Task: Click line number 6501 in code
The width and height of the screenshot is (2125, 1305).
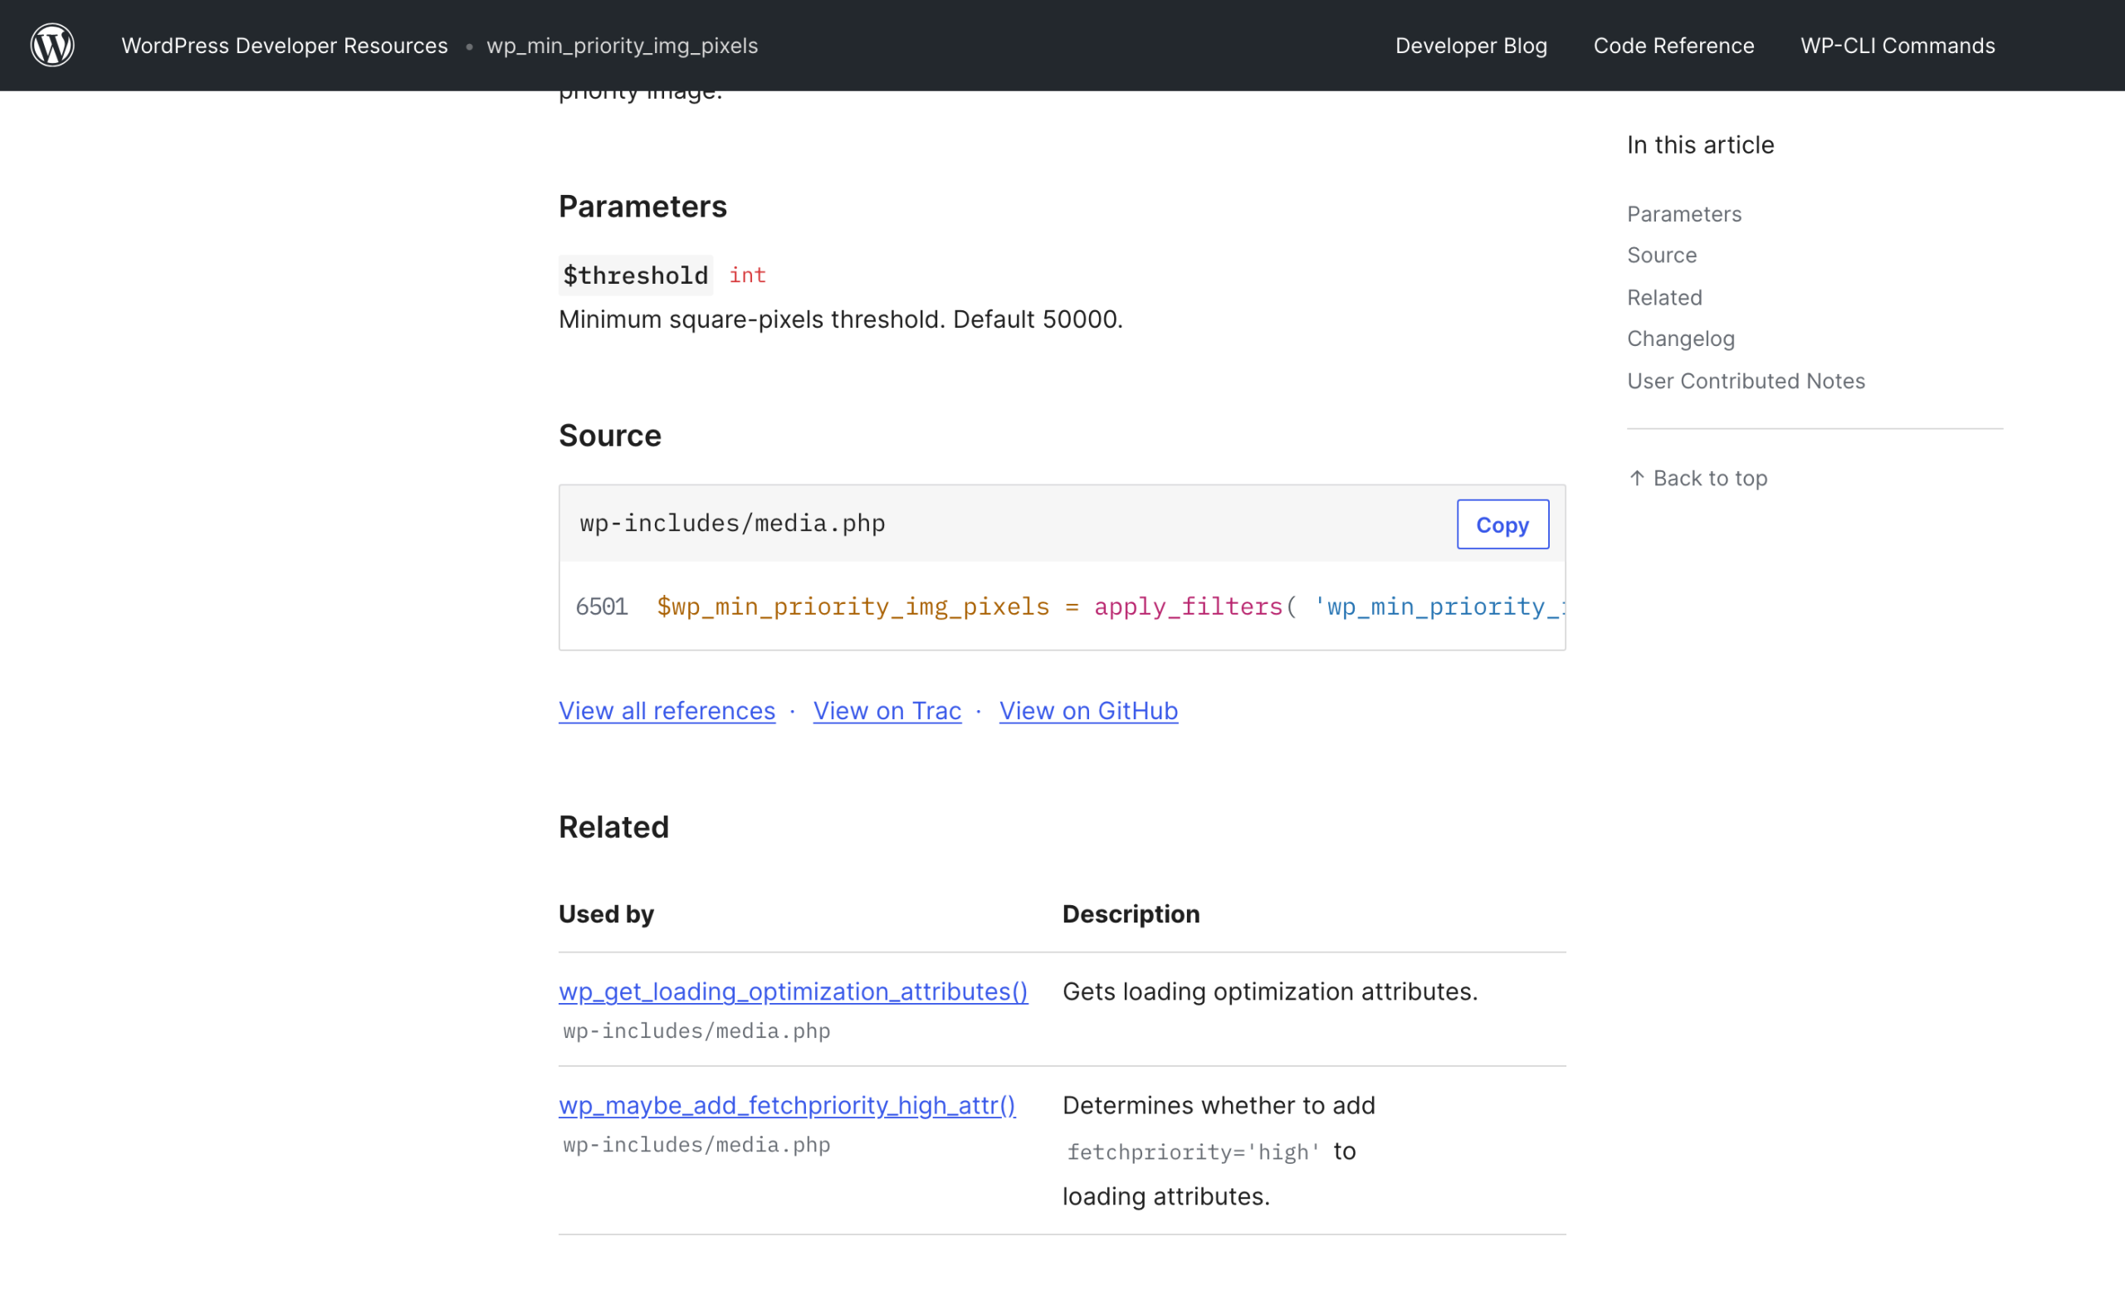Action: click(601, 606)
